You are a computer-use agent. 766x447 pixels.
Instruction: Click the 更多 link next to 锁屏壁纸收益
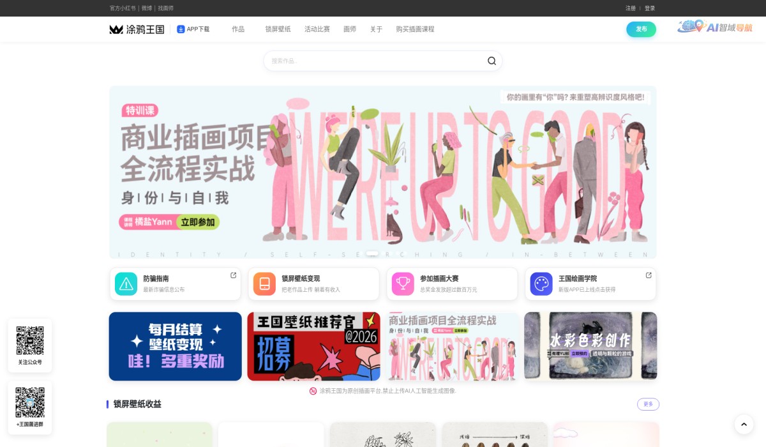pos(648,404)
